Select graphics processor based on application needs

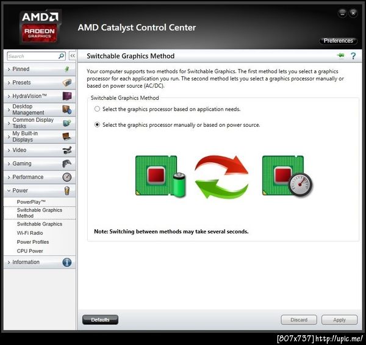pos(97,109)
